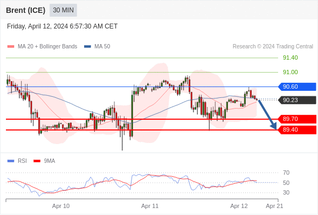318x215 pixels.
Task: Toggle the RSI legend label
Action: click(22, 161)
